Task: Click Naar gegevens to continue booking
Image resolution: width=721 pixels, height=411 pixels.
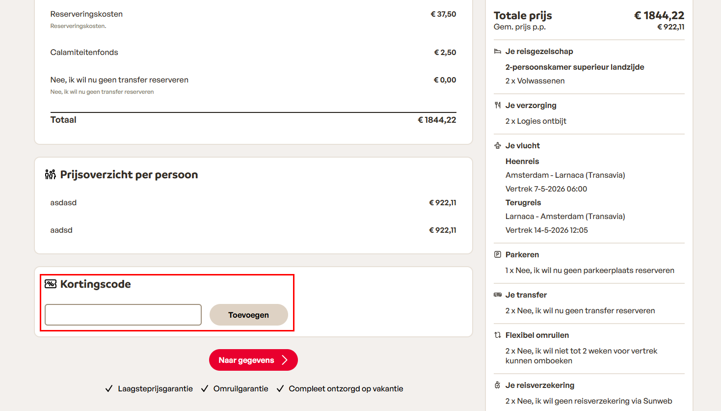Action: 248,359
